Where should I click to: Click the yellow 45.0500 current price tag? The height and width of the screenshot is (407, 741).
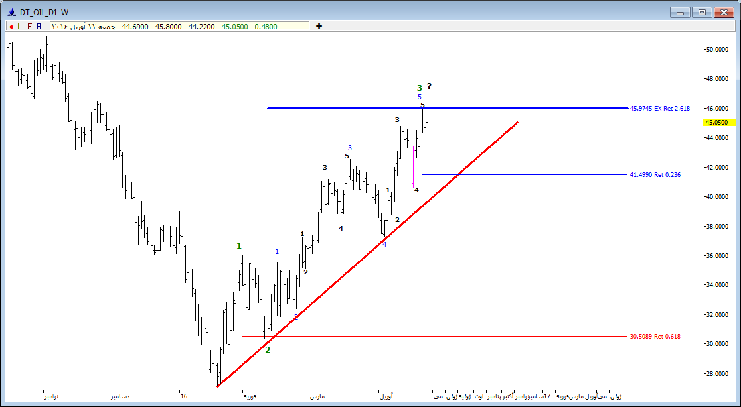(x=719, y=123)
